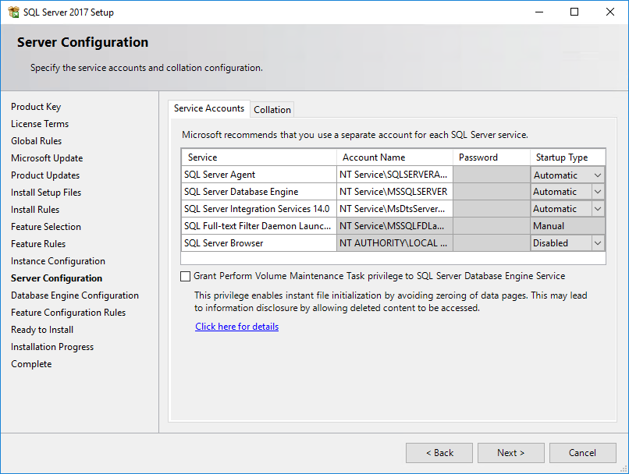Click the Startup Type column header
This screenshot has width=629, height=474.
click(567, 157)
